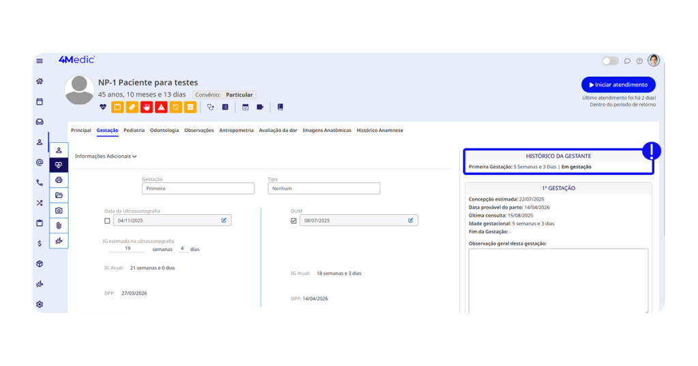Check the Data da Ultrassonografia checkbox
Viewport: 698px width, 366px height.
107,220
